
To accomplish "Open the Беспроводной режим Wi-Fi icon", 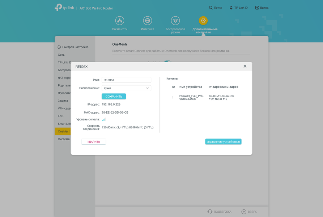I will pyautogui.click(x=175, y=21).
